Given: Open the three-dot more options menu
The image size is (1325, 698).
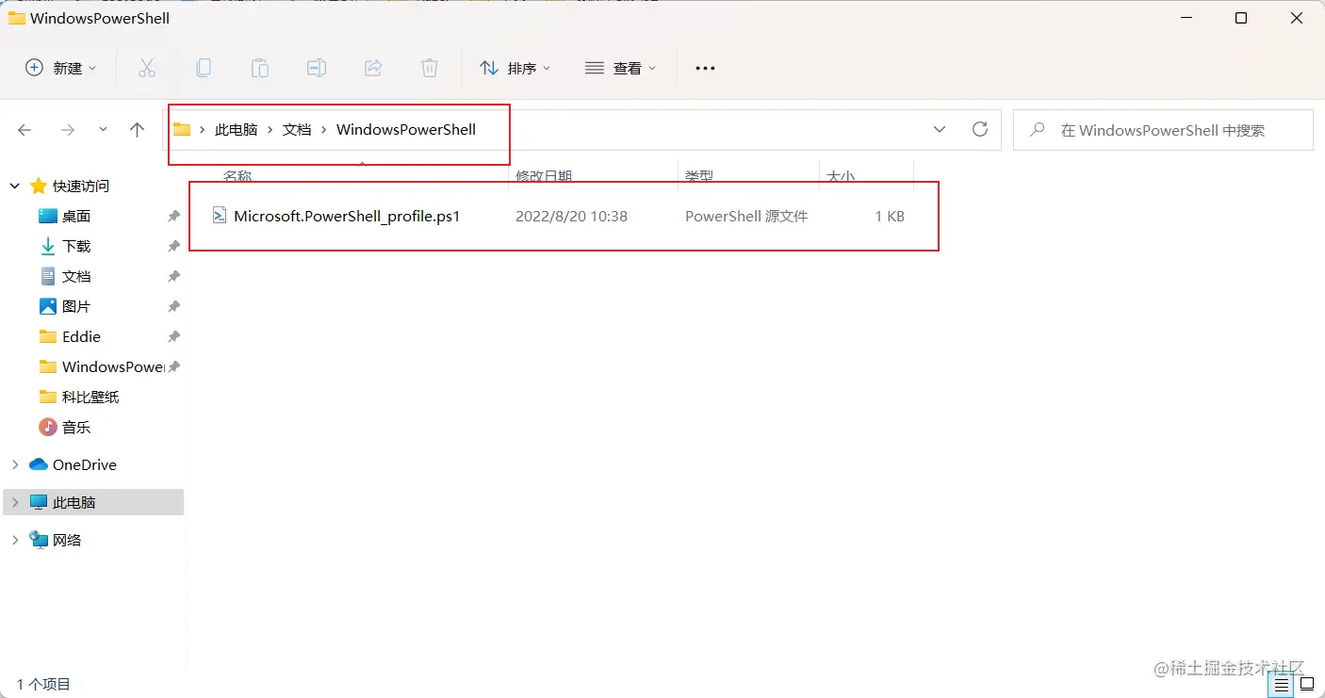Looking at the screenshot, I should tap(705, 68).
